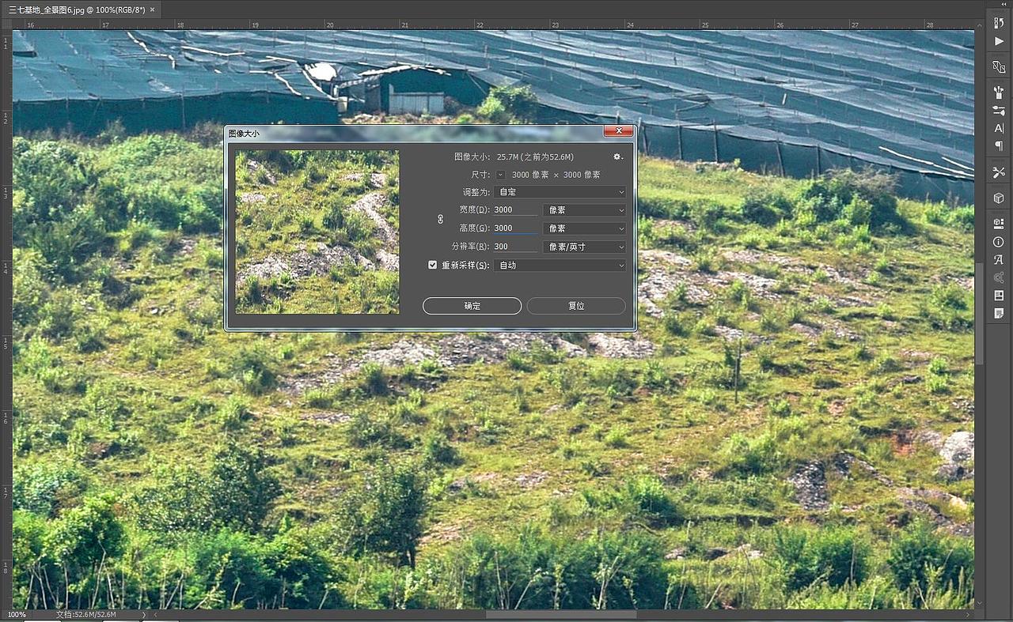This screenshot has height=622, width=1013.
Task: Open the Clone Source panel icon
Action: 999,66
